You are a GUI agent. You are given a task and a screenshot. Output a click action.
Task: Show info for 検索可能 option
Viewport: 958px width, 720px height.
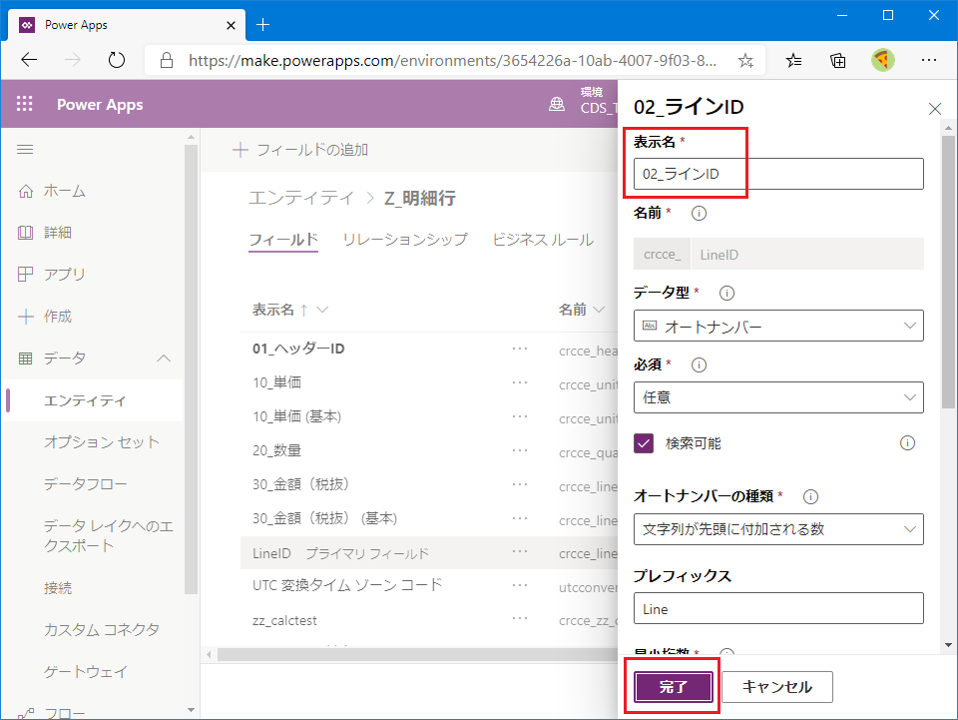tap(907, 443)
